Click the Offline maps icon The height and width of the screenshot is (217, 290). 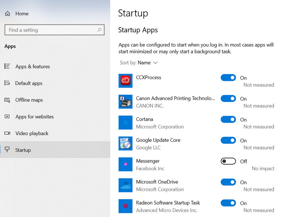tap(7, 100)
